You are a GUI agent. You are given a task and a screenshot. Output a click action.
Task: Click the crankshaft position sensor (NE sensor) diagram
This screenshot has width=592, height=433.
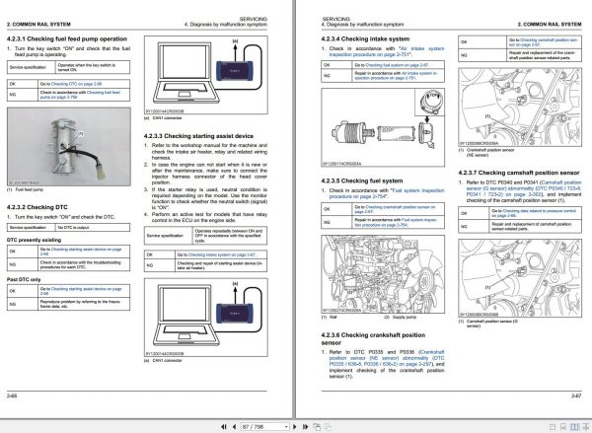click(520, 108)
